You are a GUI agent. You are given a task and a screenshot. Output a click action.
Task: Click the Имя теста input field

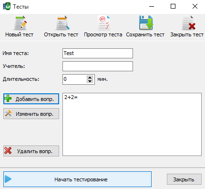pyautogui.click(x=98, y=53)
